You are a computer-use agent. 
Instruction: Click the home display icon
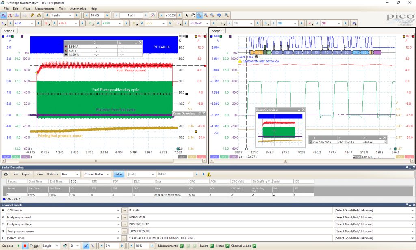click(x=39, y=15)
